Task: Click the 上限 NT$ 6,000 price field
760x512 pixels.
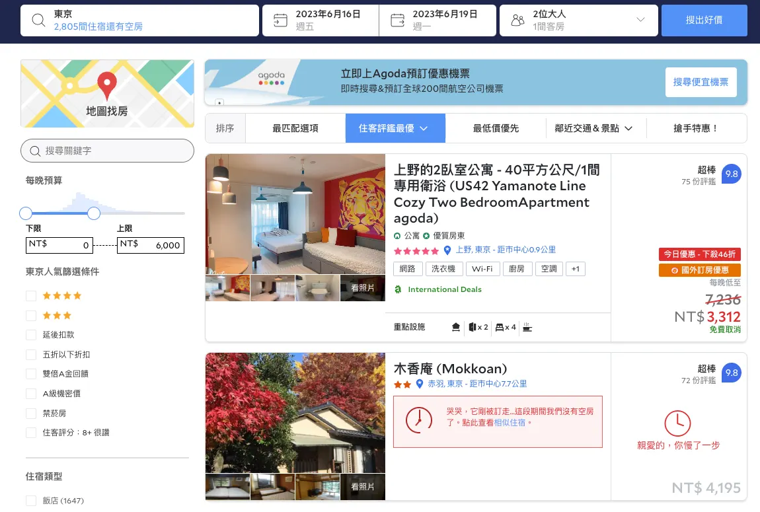Action: coord(151,245)
